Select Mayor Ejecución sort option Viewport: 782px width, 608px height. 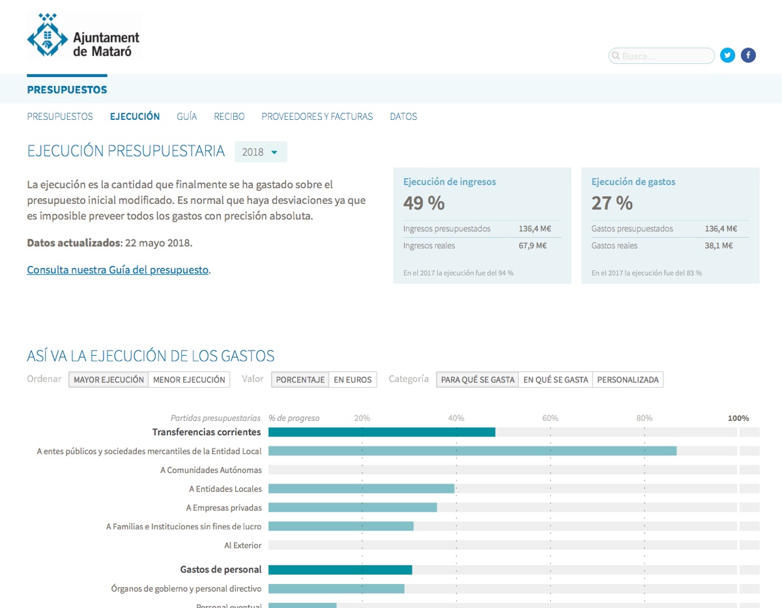108,380
